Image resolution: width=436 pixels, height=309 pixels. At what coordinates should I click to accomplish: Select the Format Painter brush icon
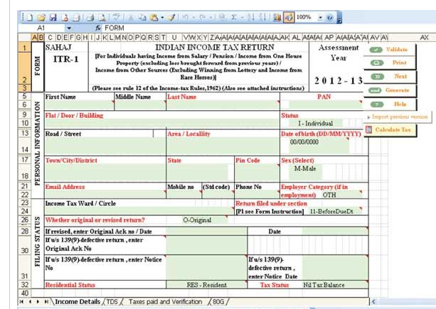pos(172,17)
